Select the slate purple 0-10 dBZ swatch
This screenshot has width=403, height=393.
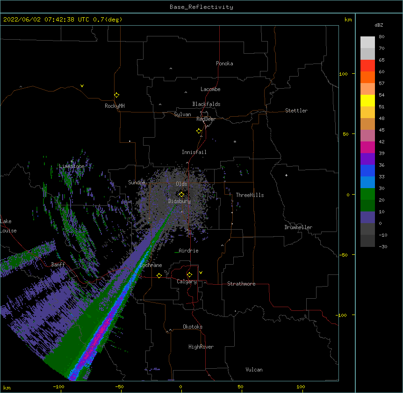[367, 218]
